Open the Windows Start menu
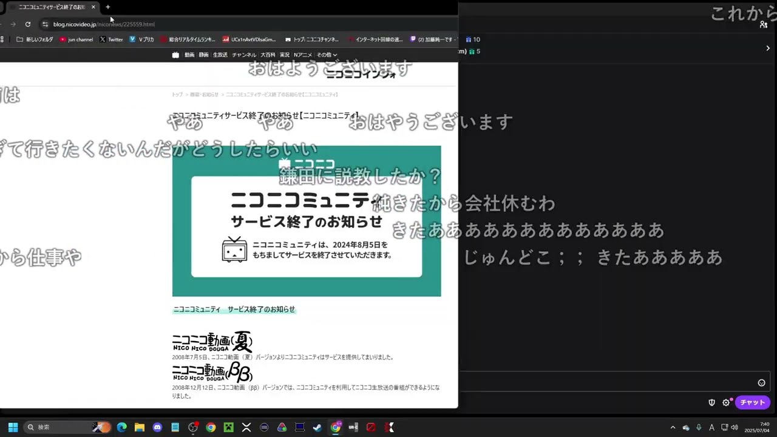 [13, 427]
